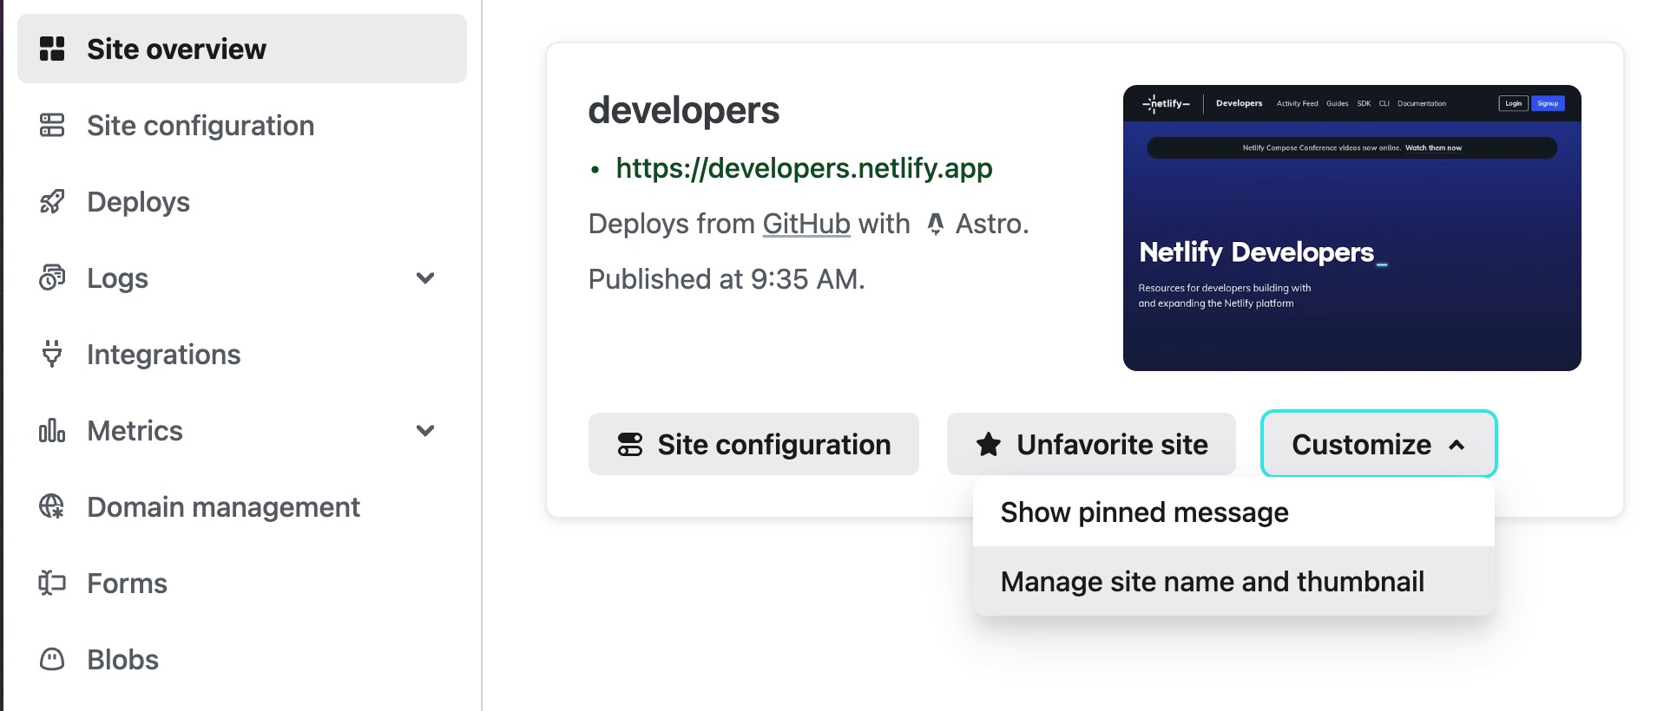
Task: Click the Published at 9:35 AM text
Action: point(727,279)
